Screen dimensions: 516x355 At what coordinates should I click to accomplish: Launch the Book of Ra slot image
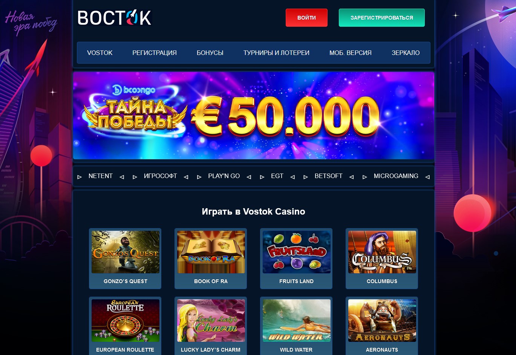point(211,252)
